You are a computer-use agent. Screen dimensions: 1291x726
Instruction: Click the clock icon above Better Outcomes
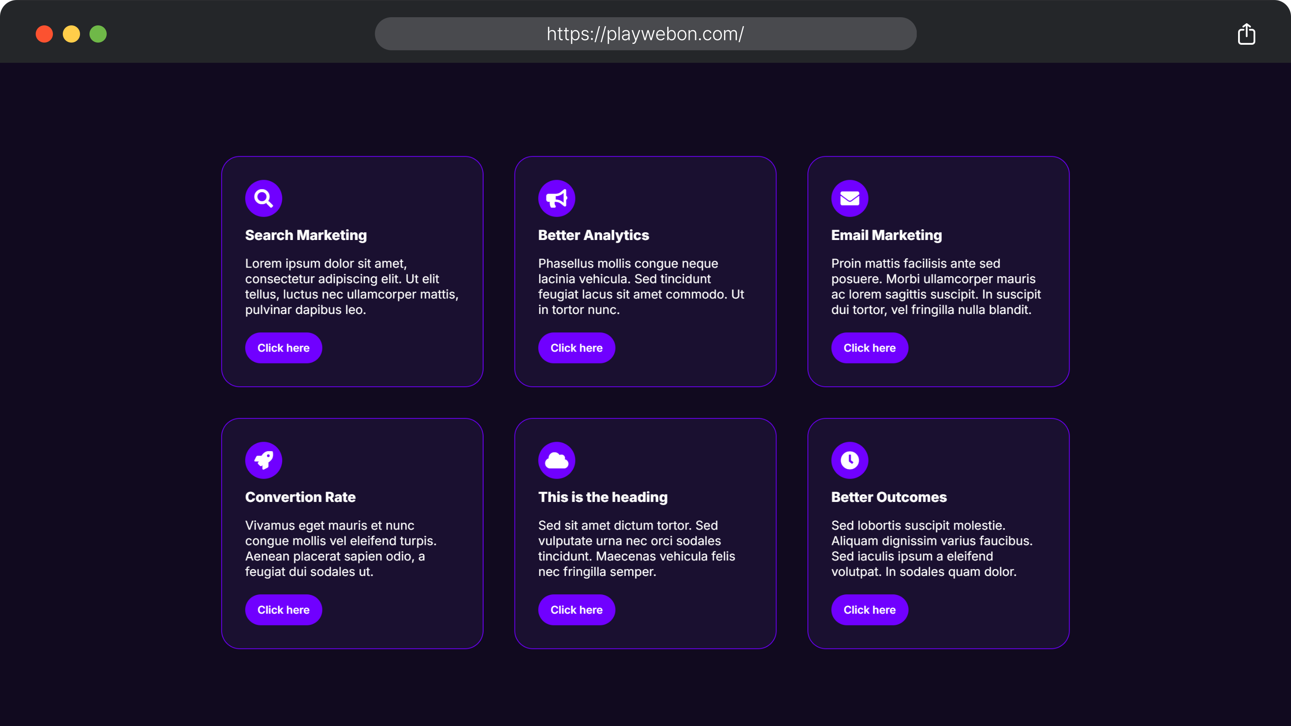(850, 461)
